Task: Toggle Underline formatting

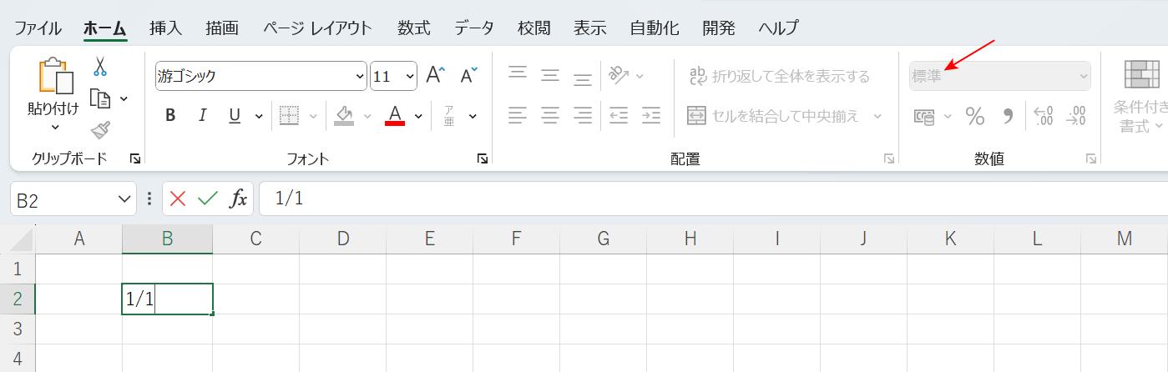Action: pyautogui.click(x=235, y=115)
